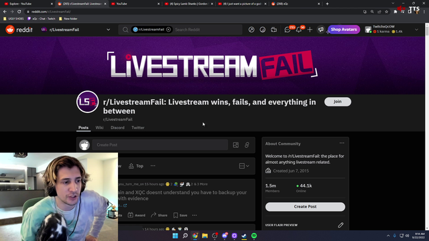Viewport: 429px width, 241px height.
Task: Click the search magnifier icon
Action: pos(125,29)
